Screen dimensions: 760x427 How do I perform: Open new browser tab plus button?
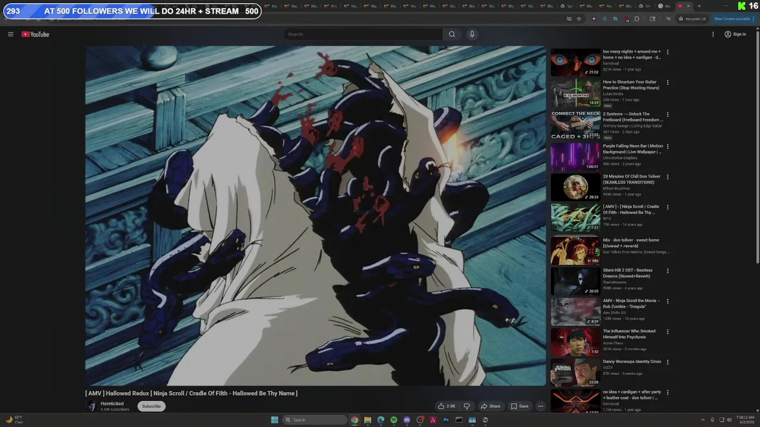click(699, 6)
